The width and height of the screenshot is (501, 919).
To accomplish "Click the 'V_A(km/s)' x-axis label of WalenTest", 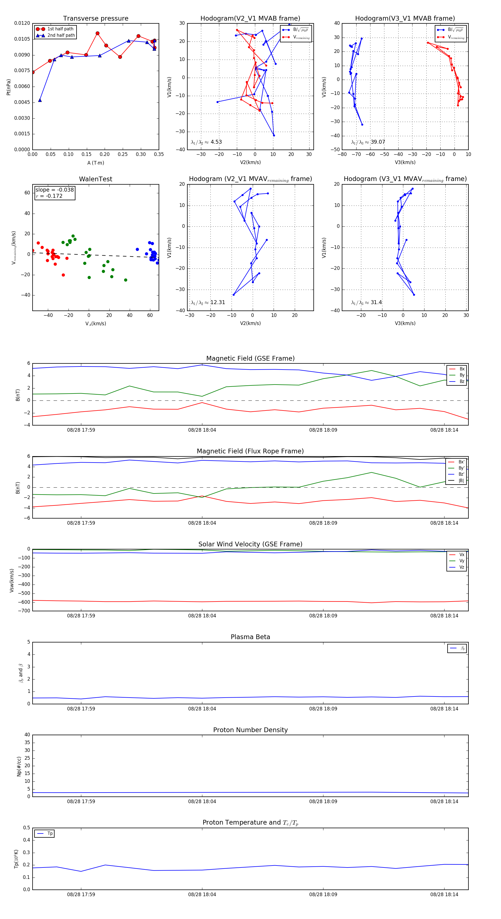I will [95, 324].
